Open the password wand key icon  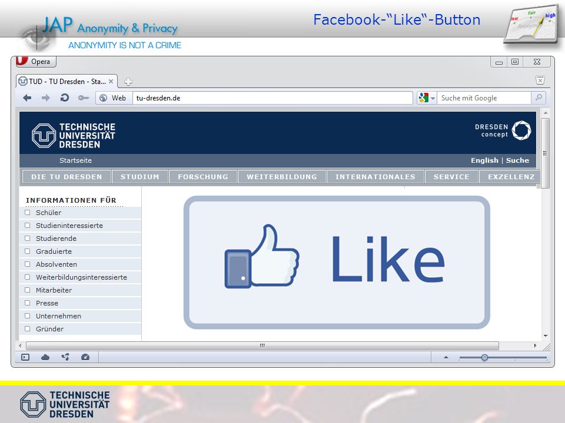tap(84, 98)
